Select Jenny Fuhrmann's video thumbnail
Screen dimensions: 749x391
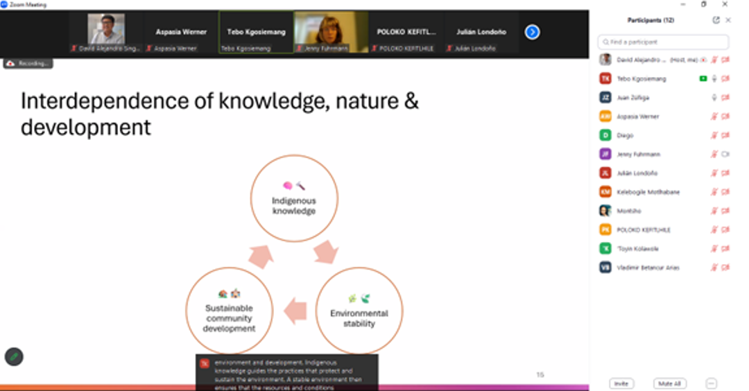click(331, 32)
